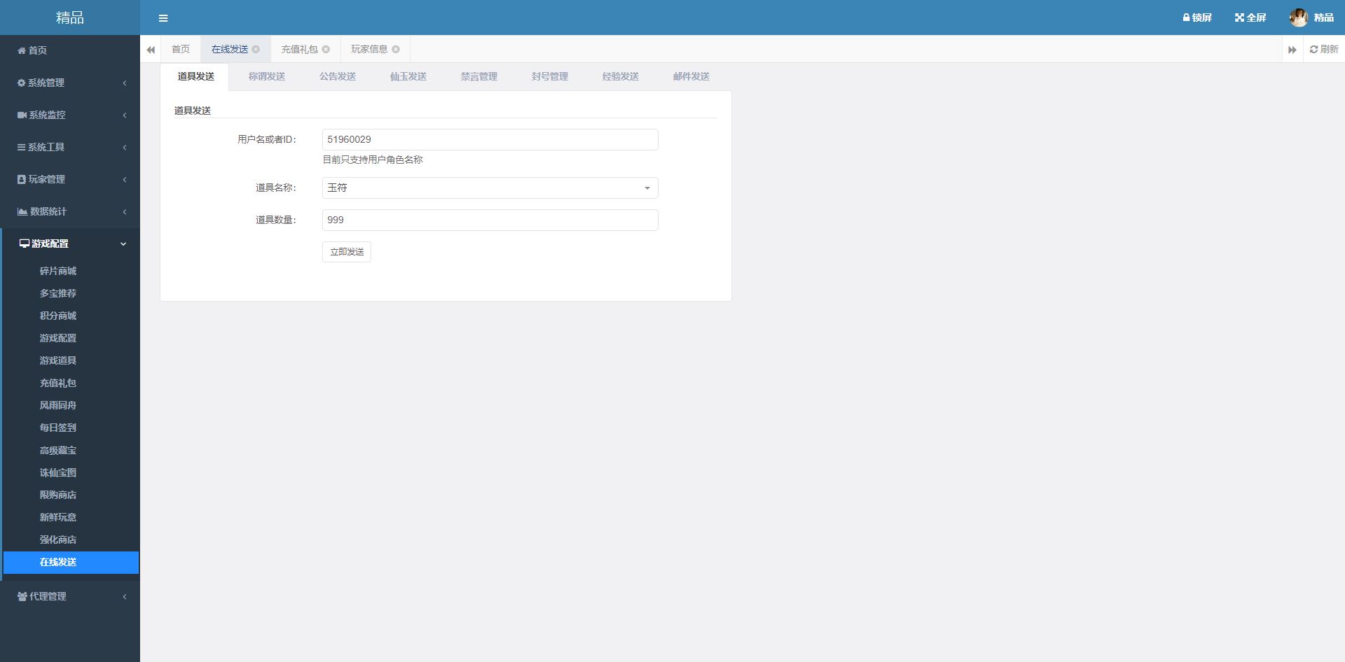Switch to the 邮件发送 tab
Screen dimensions: 1345x662
691,76
